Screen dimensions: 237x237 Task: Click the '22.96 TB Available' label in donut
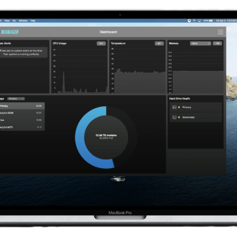coord(106,135)
